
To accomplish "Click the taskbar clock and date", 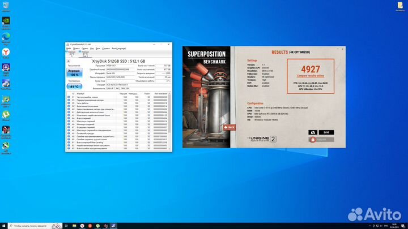I will point(394,226).
